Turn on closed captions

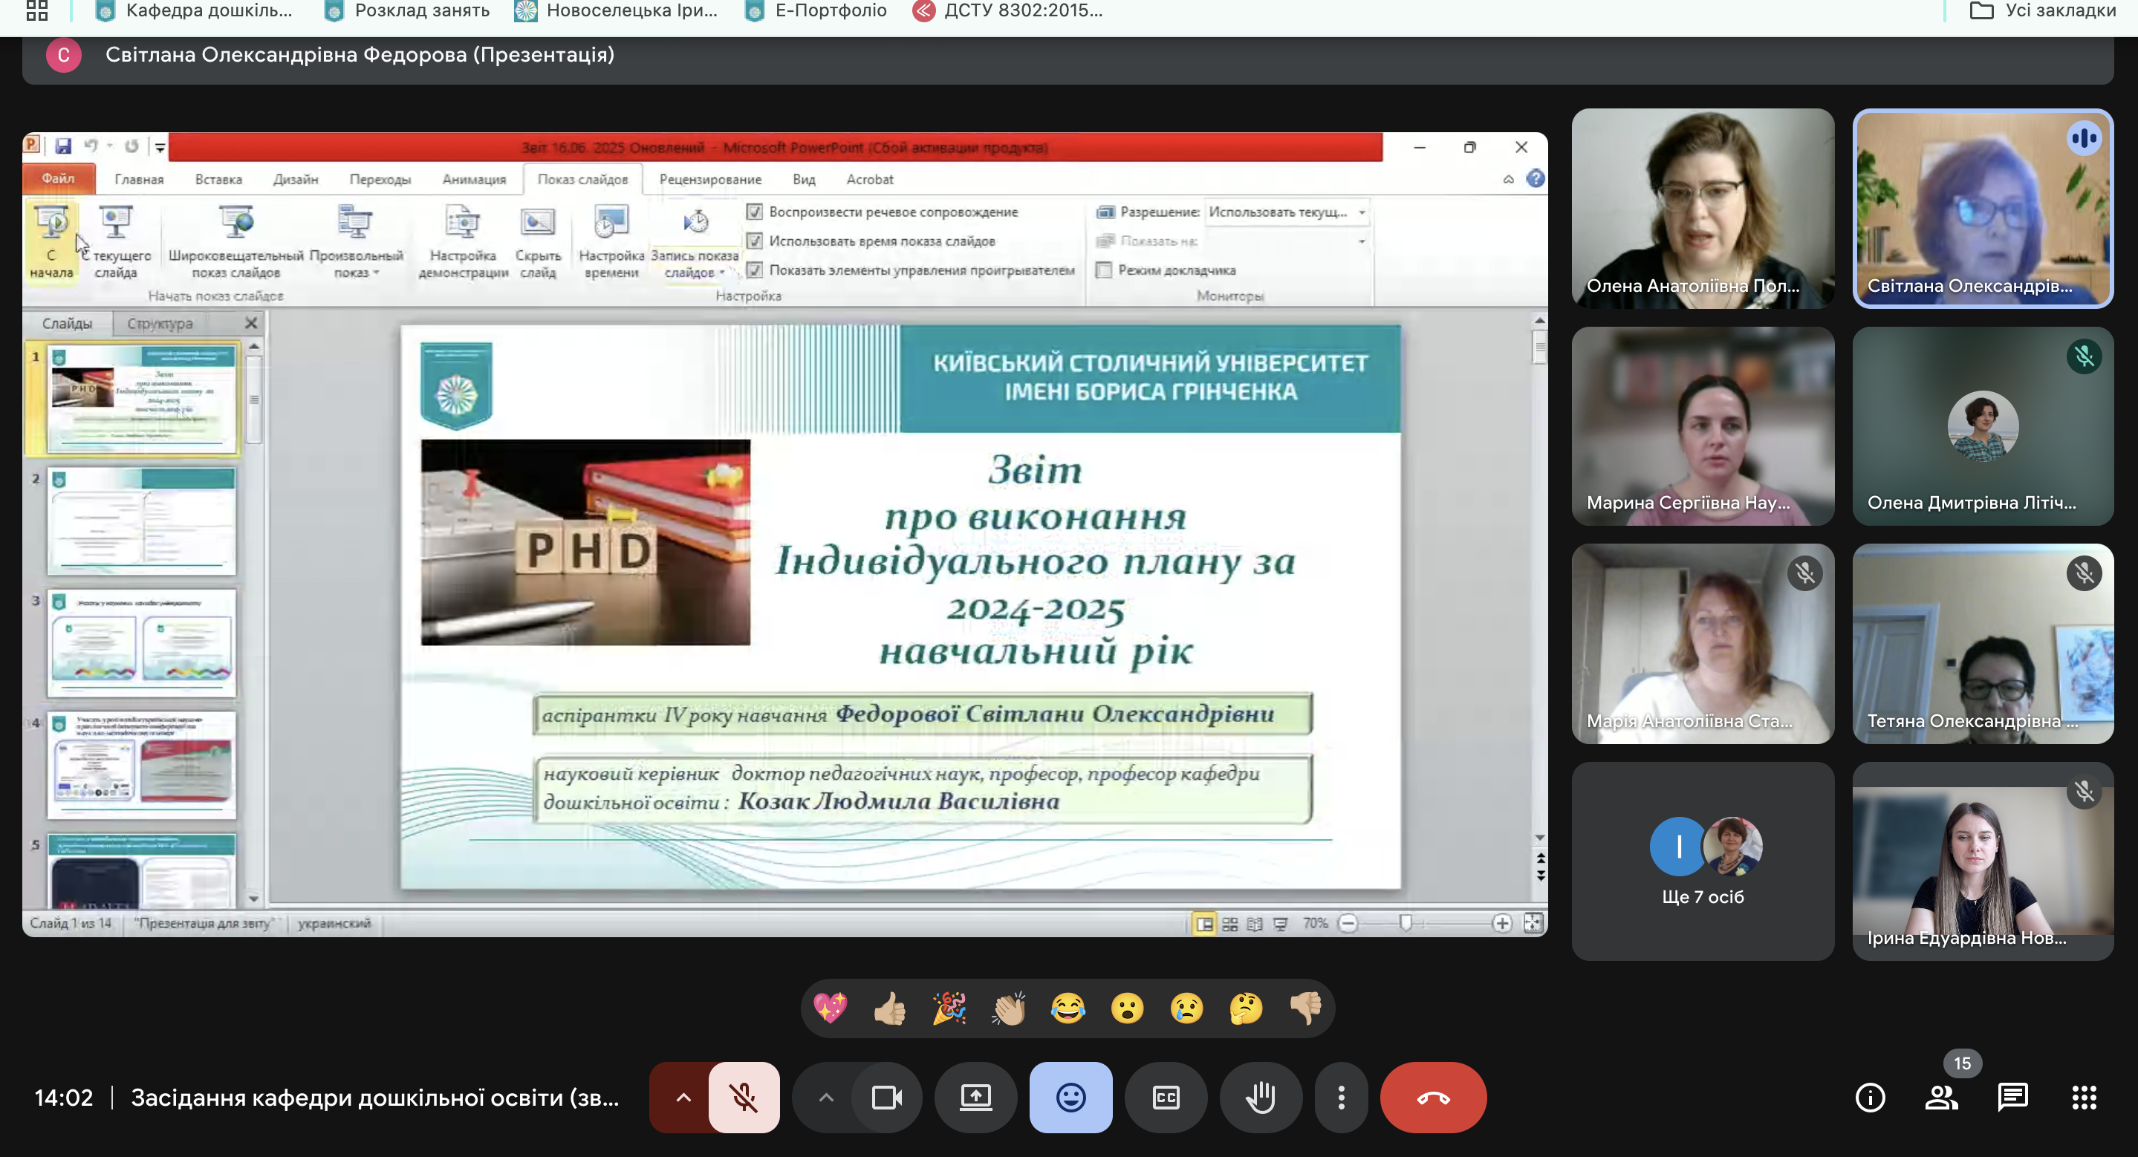(1166, 1098)
